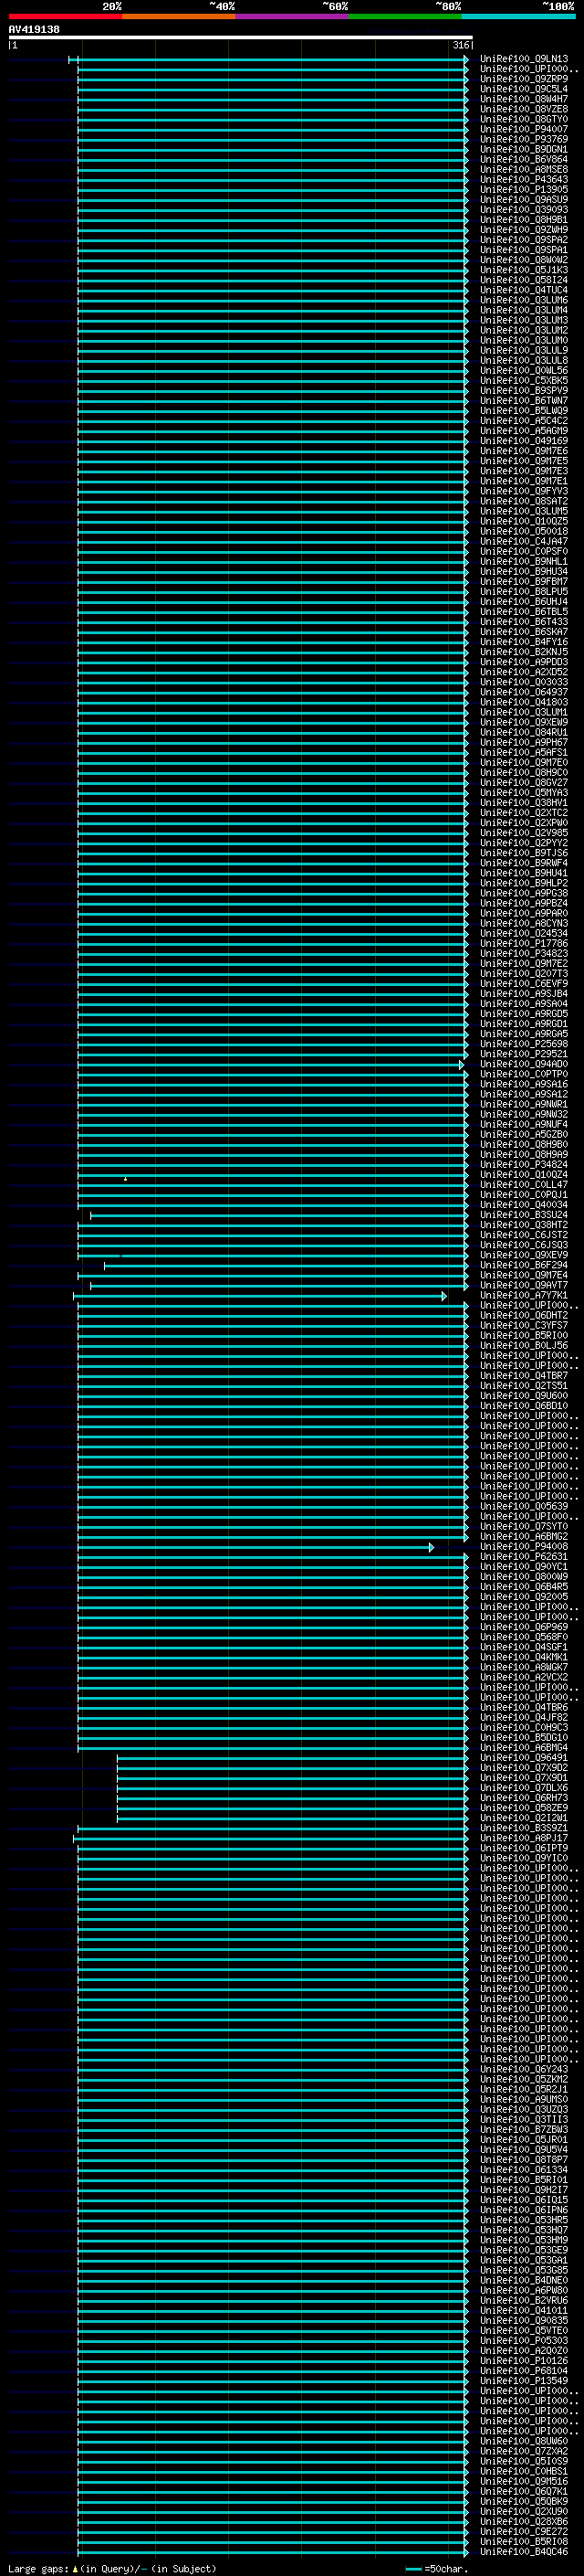Image resolution: width=584 pixels, height=2576 pixels.
Task: Click the white query sequence ruler bar
Action: pyautogui.click(x=241, y=38)
